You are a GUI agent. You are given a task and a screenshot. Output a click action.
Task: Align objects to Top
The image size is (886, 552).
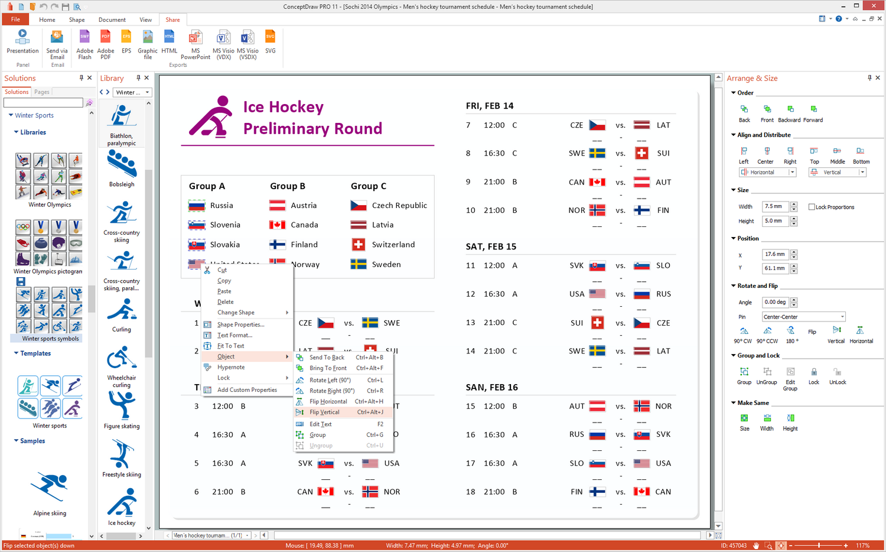[x=815, y=155]
